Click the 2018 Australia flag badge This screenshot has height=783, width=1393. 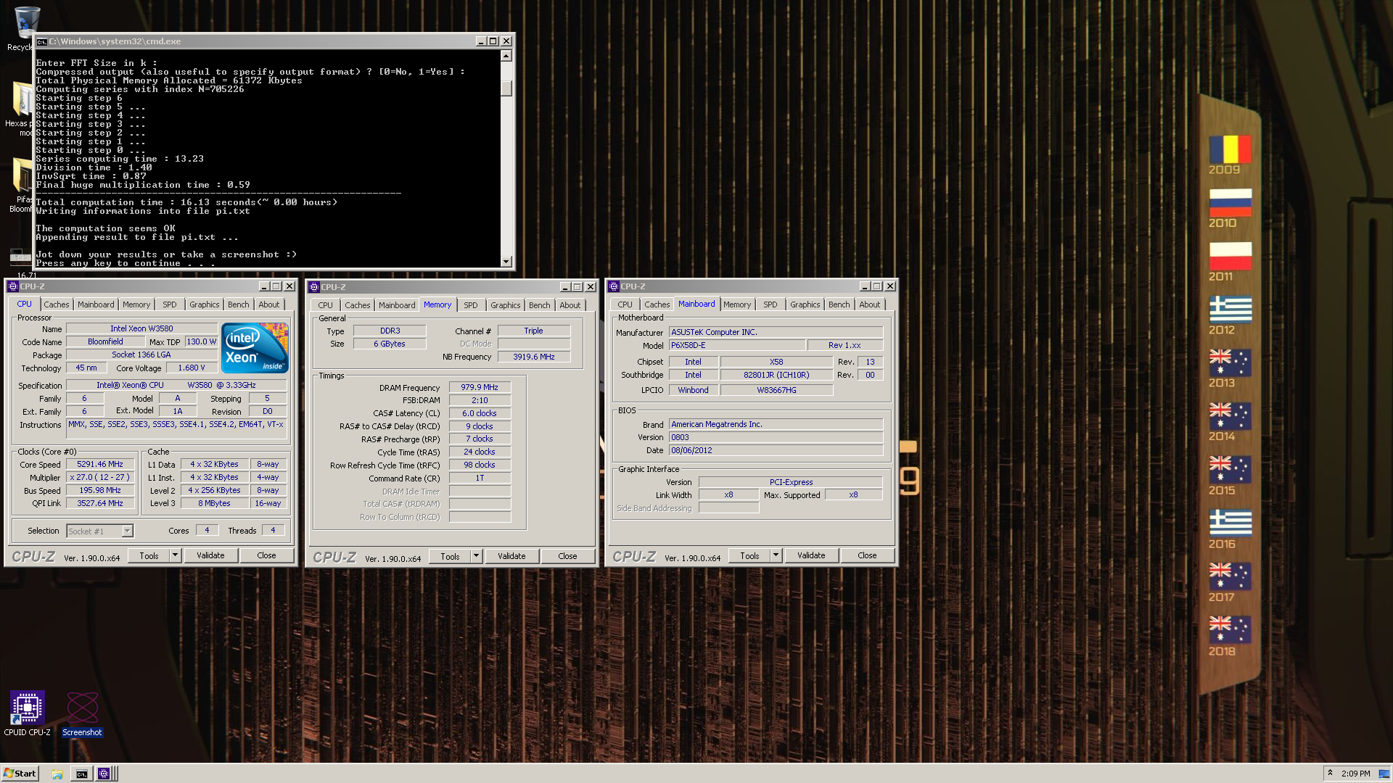coord(1230,631)
